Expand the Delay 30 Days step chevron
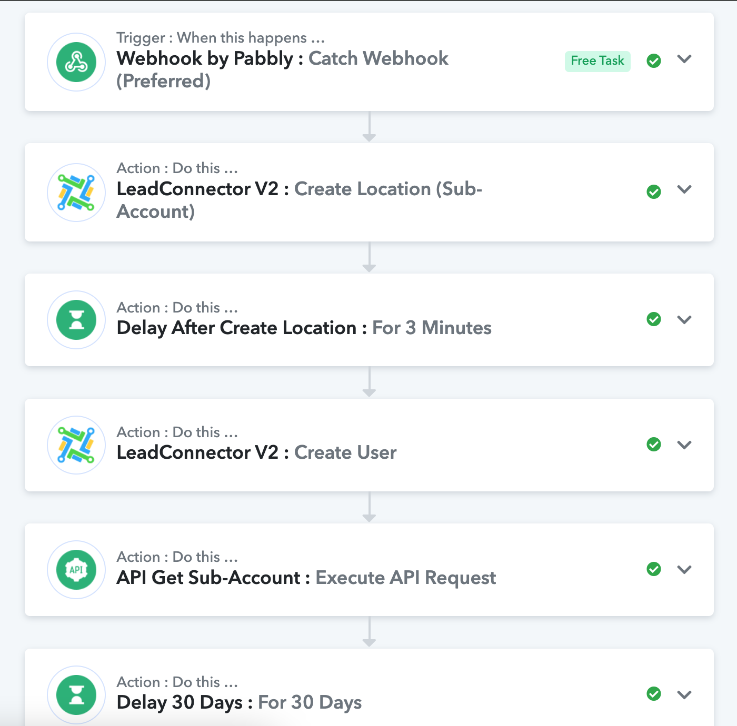This screenshot has width=737, height=726. coord(684,695)
